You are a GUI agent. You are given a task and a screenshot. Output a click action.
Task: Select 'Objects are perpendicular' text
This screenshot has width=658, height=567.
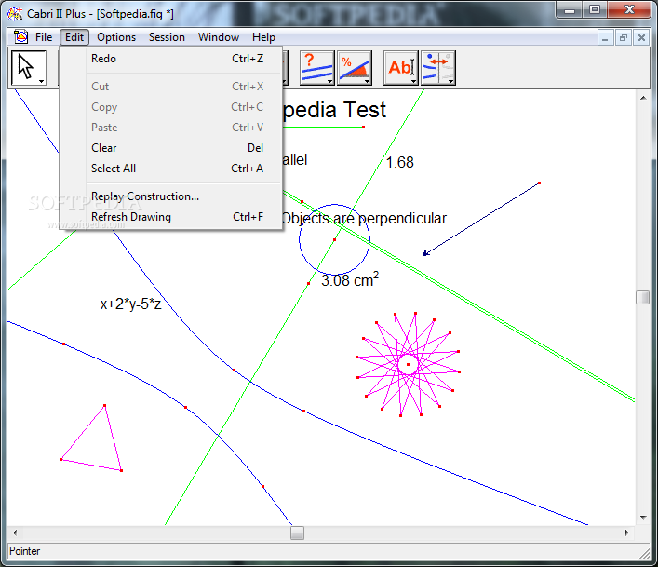(363, 218)
